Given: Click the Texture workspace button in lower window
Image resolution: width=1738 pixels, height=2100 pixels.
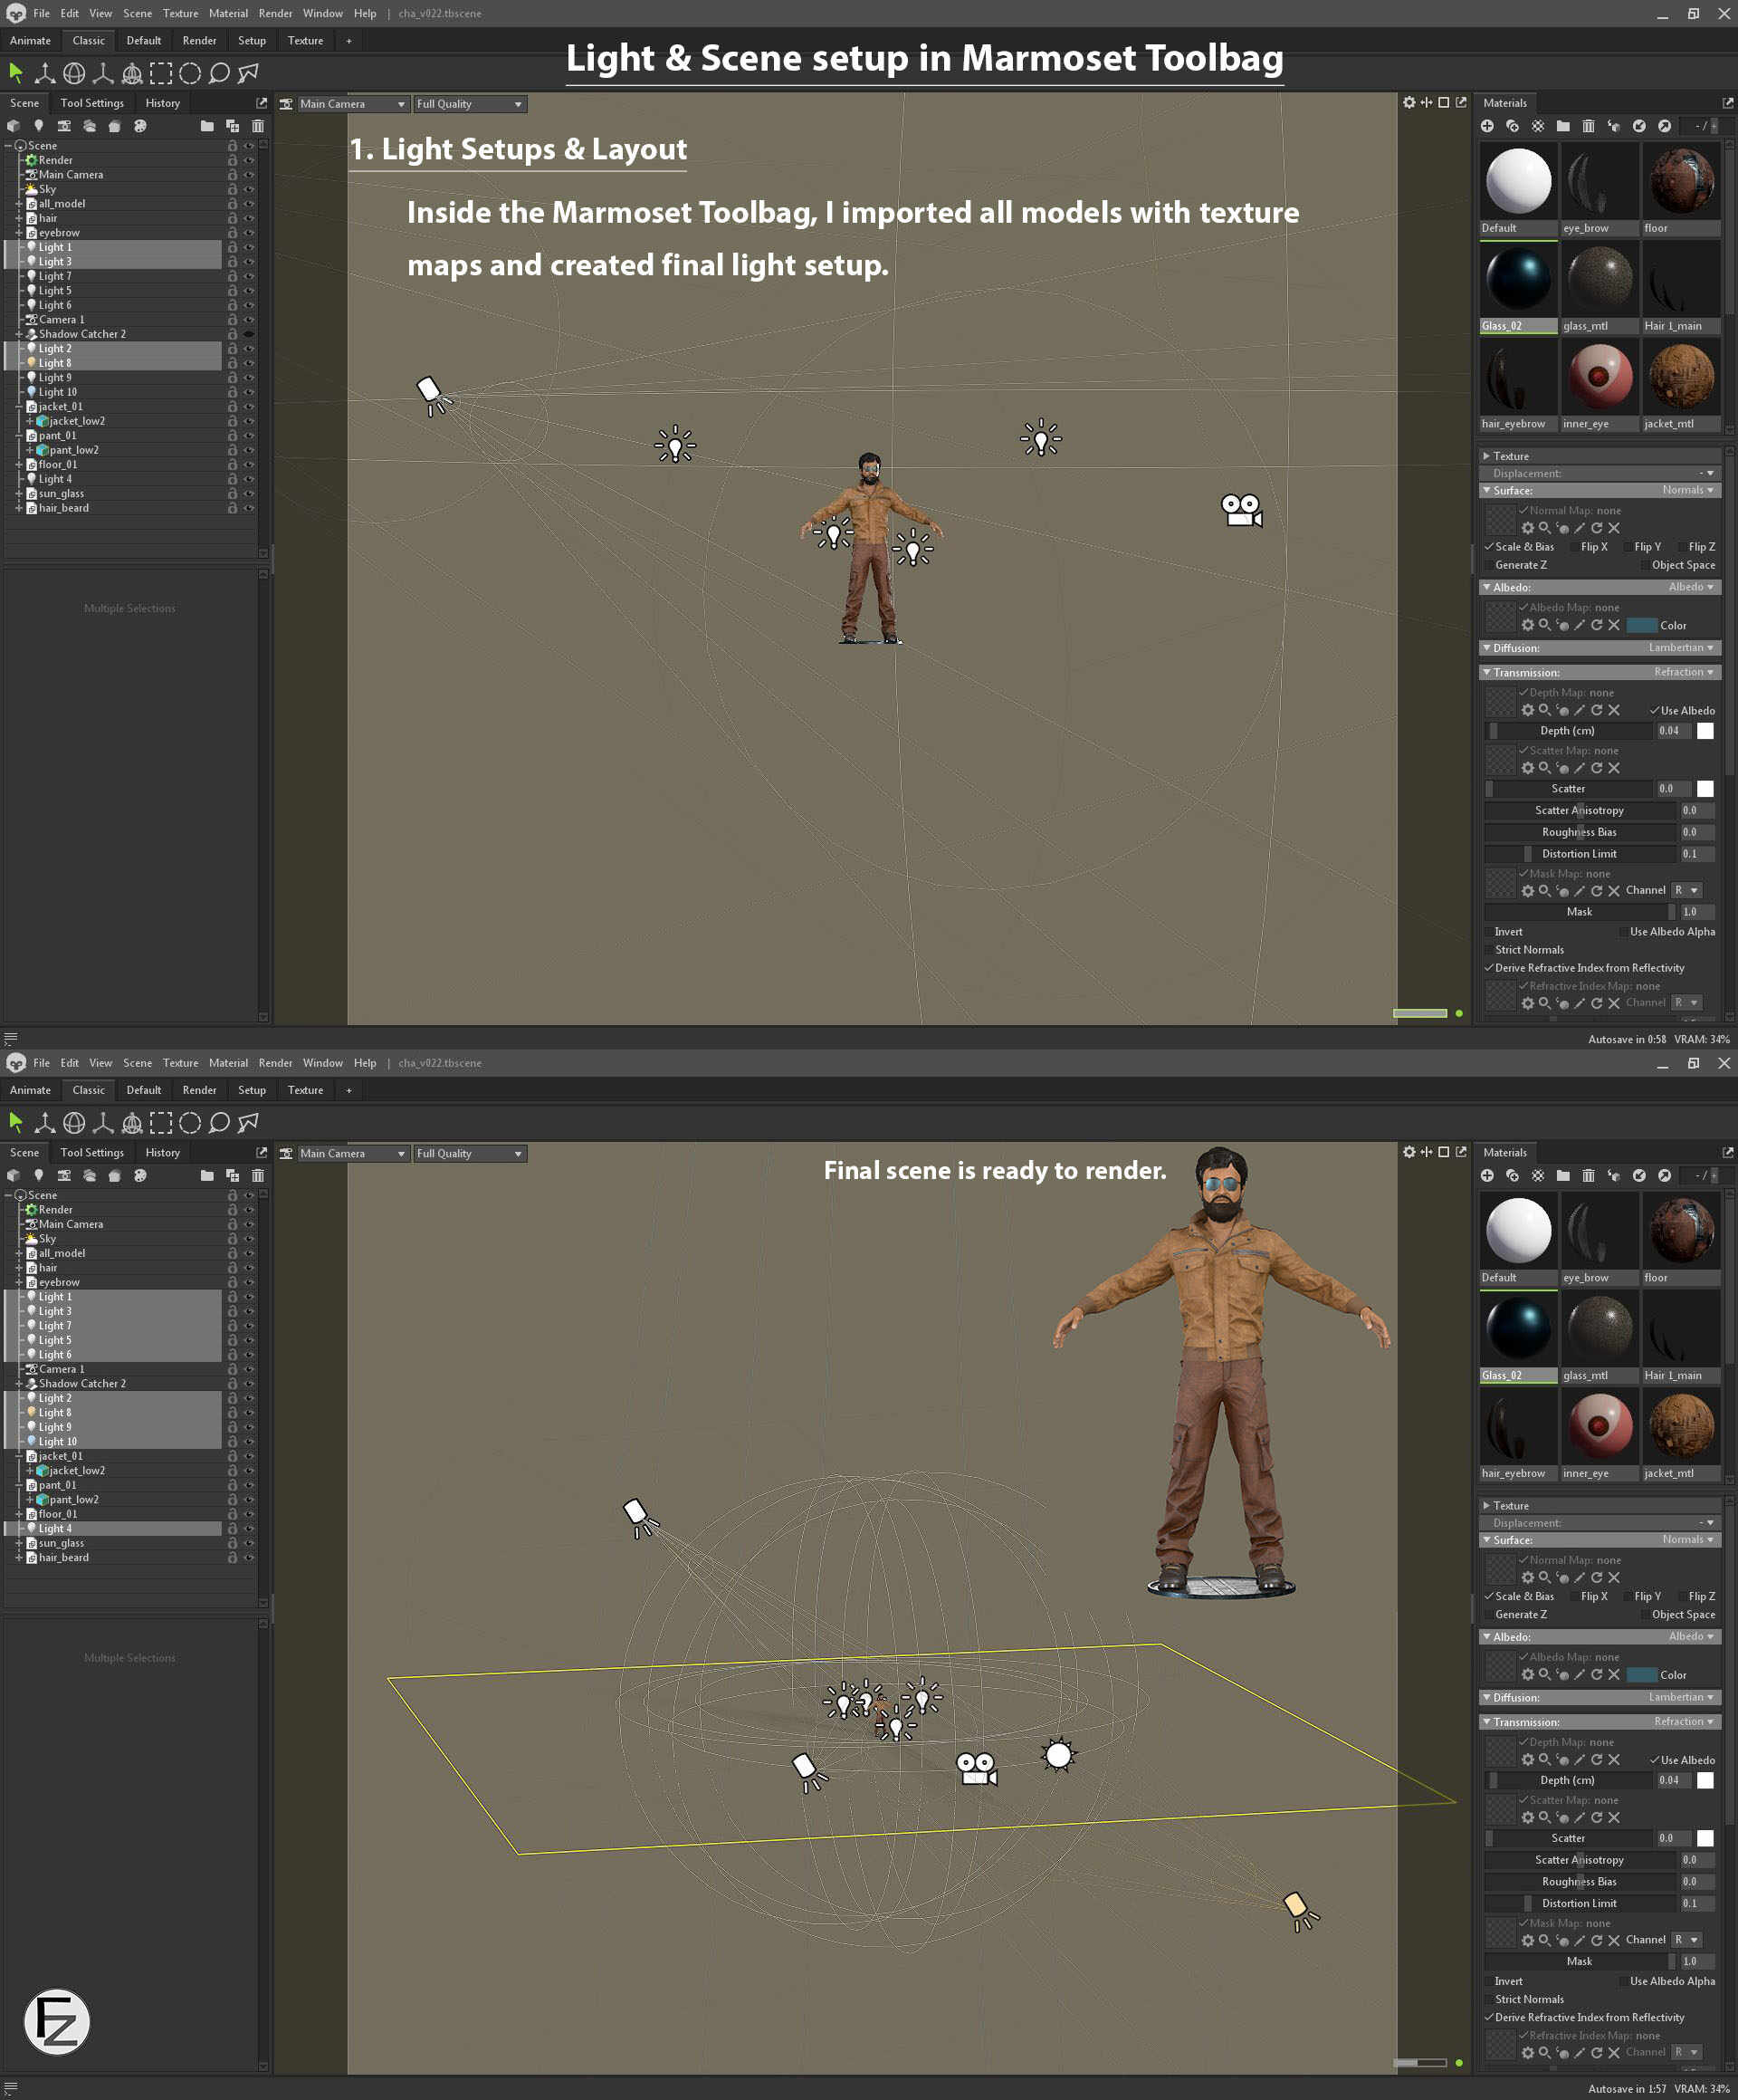Looking at the screenshot, I should pyautogui.click(x=305, y=1091).
